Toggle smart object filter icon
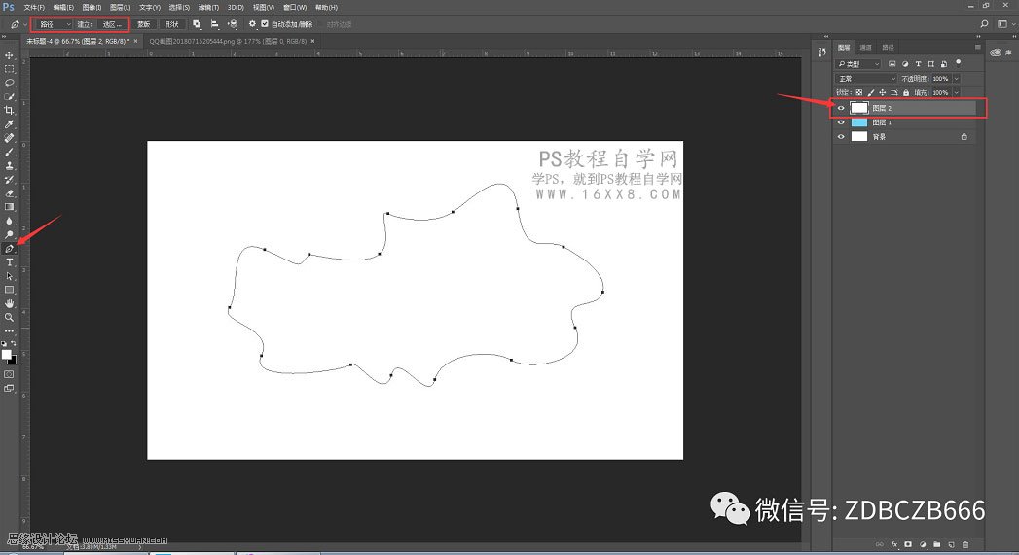1019x555 pixels. point(944,63)
